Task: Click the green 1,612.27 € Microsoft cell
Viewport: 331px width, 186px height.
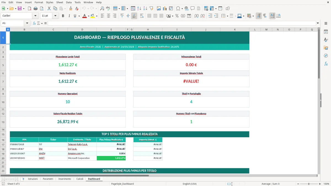Action: point(111,158)
